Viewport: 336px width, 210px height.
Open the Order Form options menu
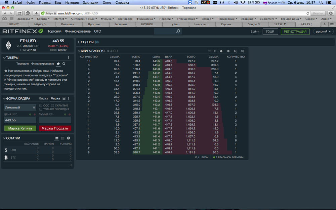[x=69, y=98]
